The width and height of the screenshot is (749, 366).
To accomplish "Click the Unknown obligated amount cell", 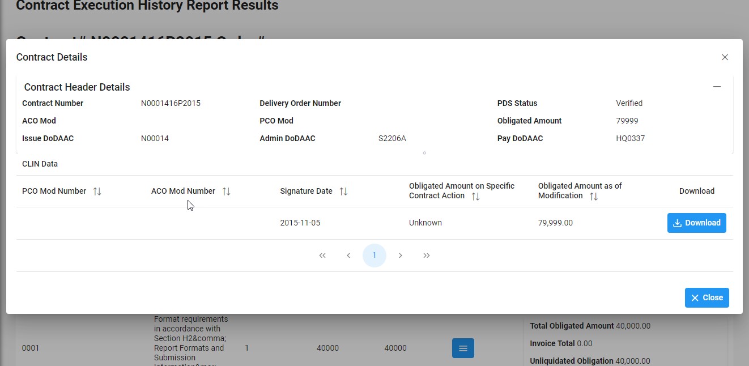I will point(425,223).
